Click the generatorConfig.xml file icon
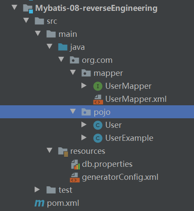 [x=75, y=177]
